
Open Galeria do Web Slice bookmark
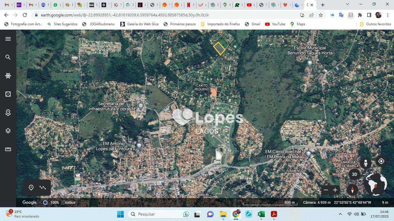point(139,24)
